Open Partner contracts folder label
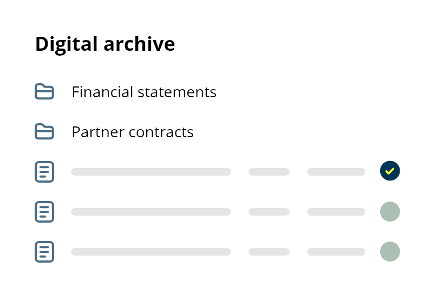The width and height of the screenshot is (431, 308). (133, 132)
